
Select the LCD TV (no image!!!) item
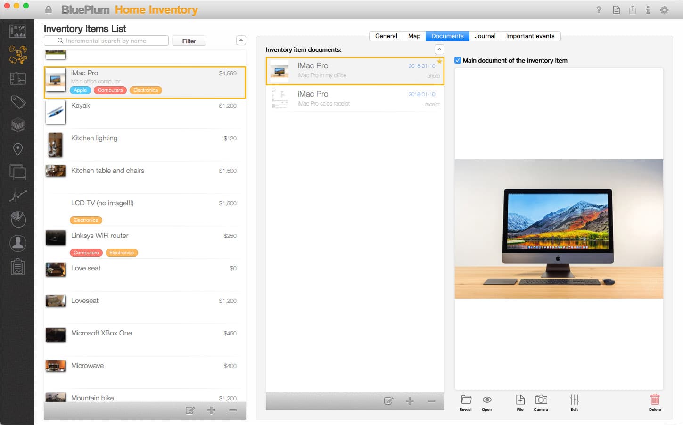(x=145, y=210)
